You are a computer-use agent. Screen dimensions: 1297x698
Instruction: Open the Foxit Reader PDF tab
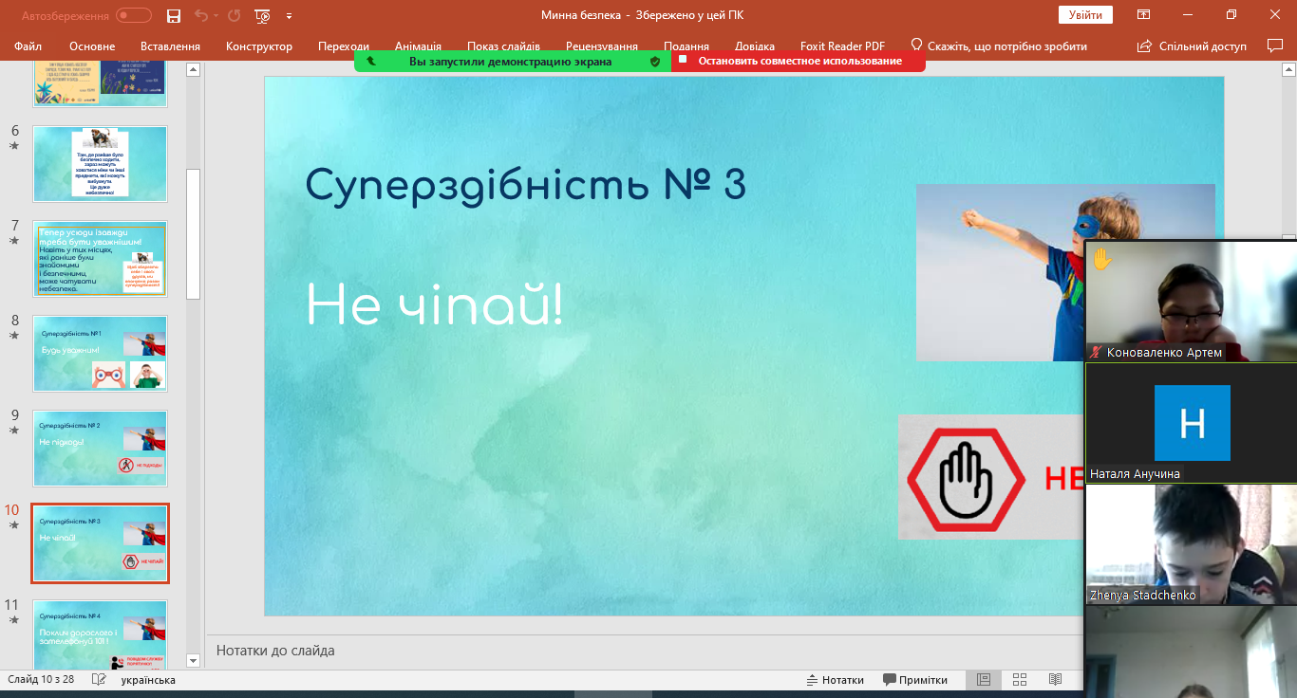pos(843,46)
